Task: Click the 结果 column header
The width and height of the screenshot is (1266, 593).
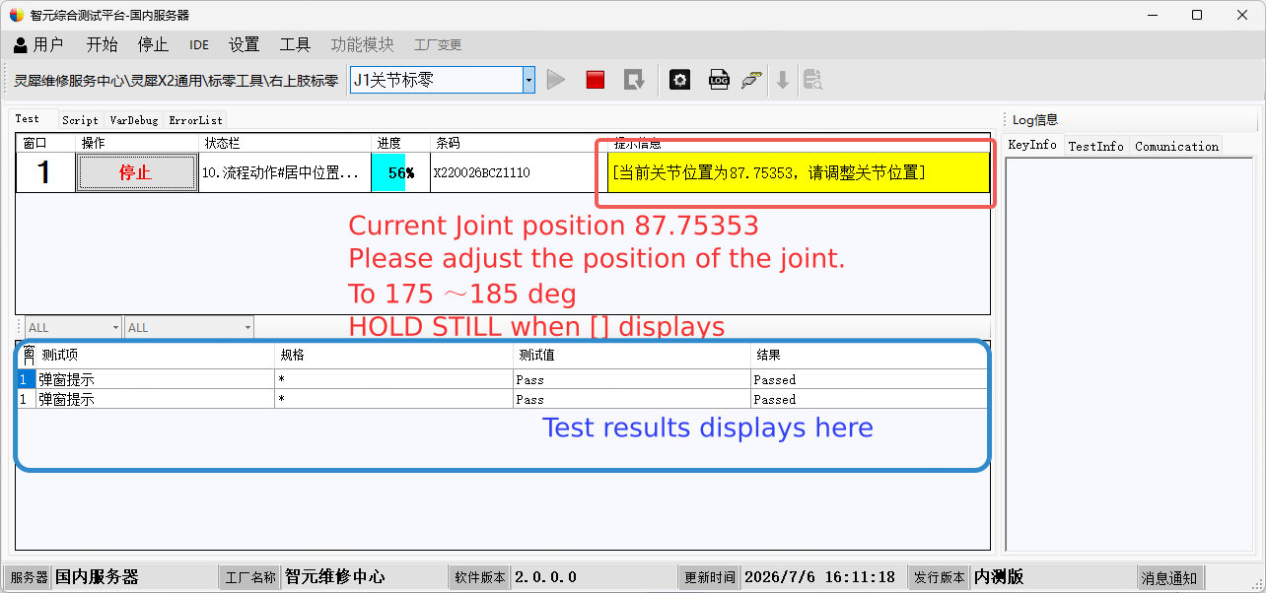Action: (x=870, y=355)
